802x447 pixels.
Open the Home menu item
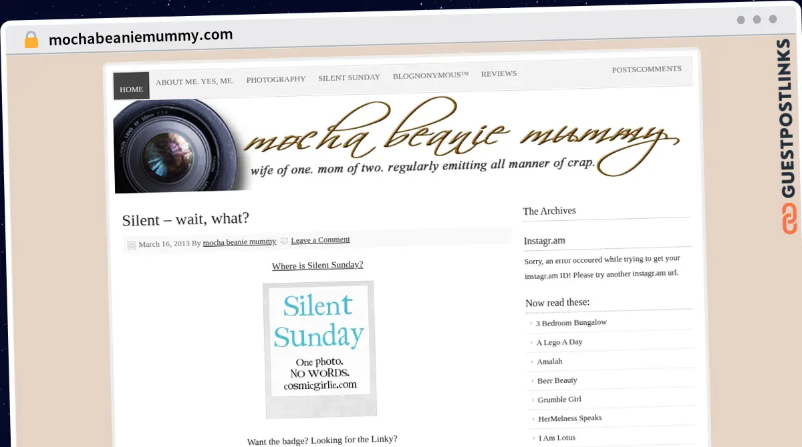(132, 89)
